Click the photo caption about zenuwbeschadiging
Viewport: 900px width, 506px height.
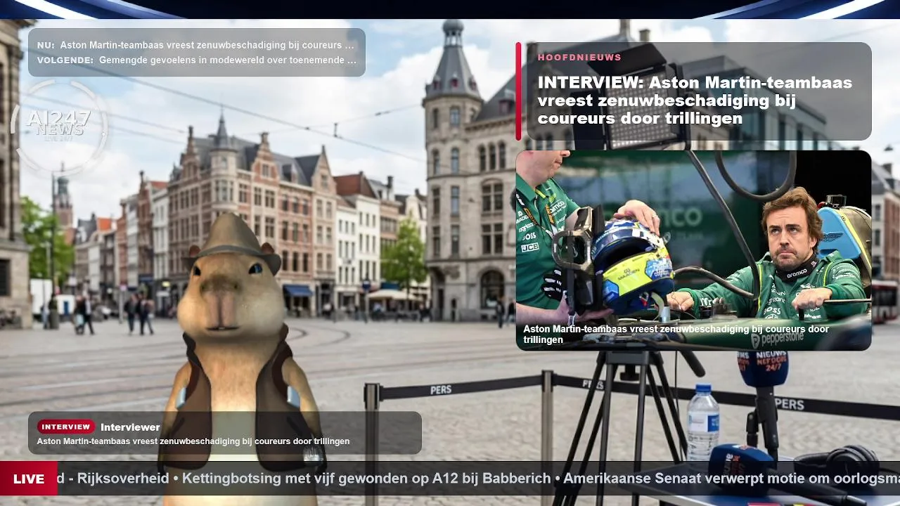(676, 335)
